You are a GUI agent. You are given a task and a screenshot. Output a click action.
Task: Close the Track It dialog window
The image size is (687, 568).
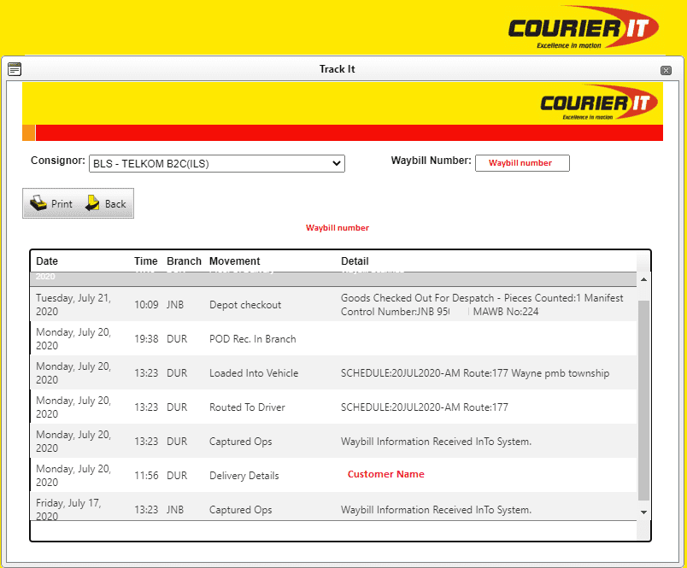[666, 70]
